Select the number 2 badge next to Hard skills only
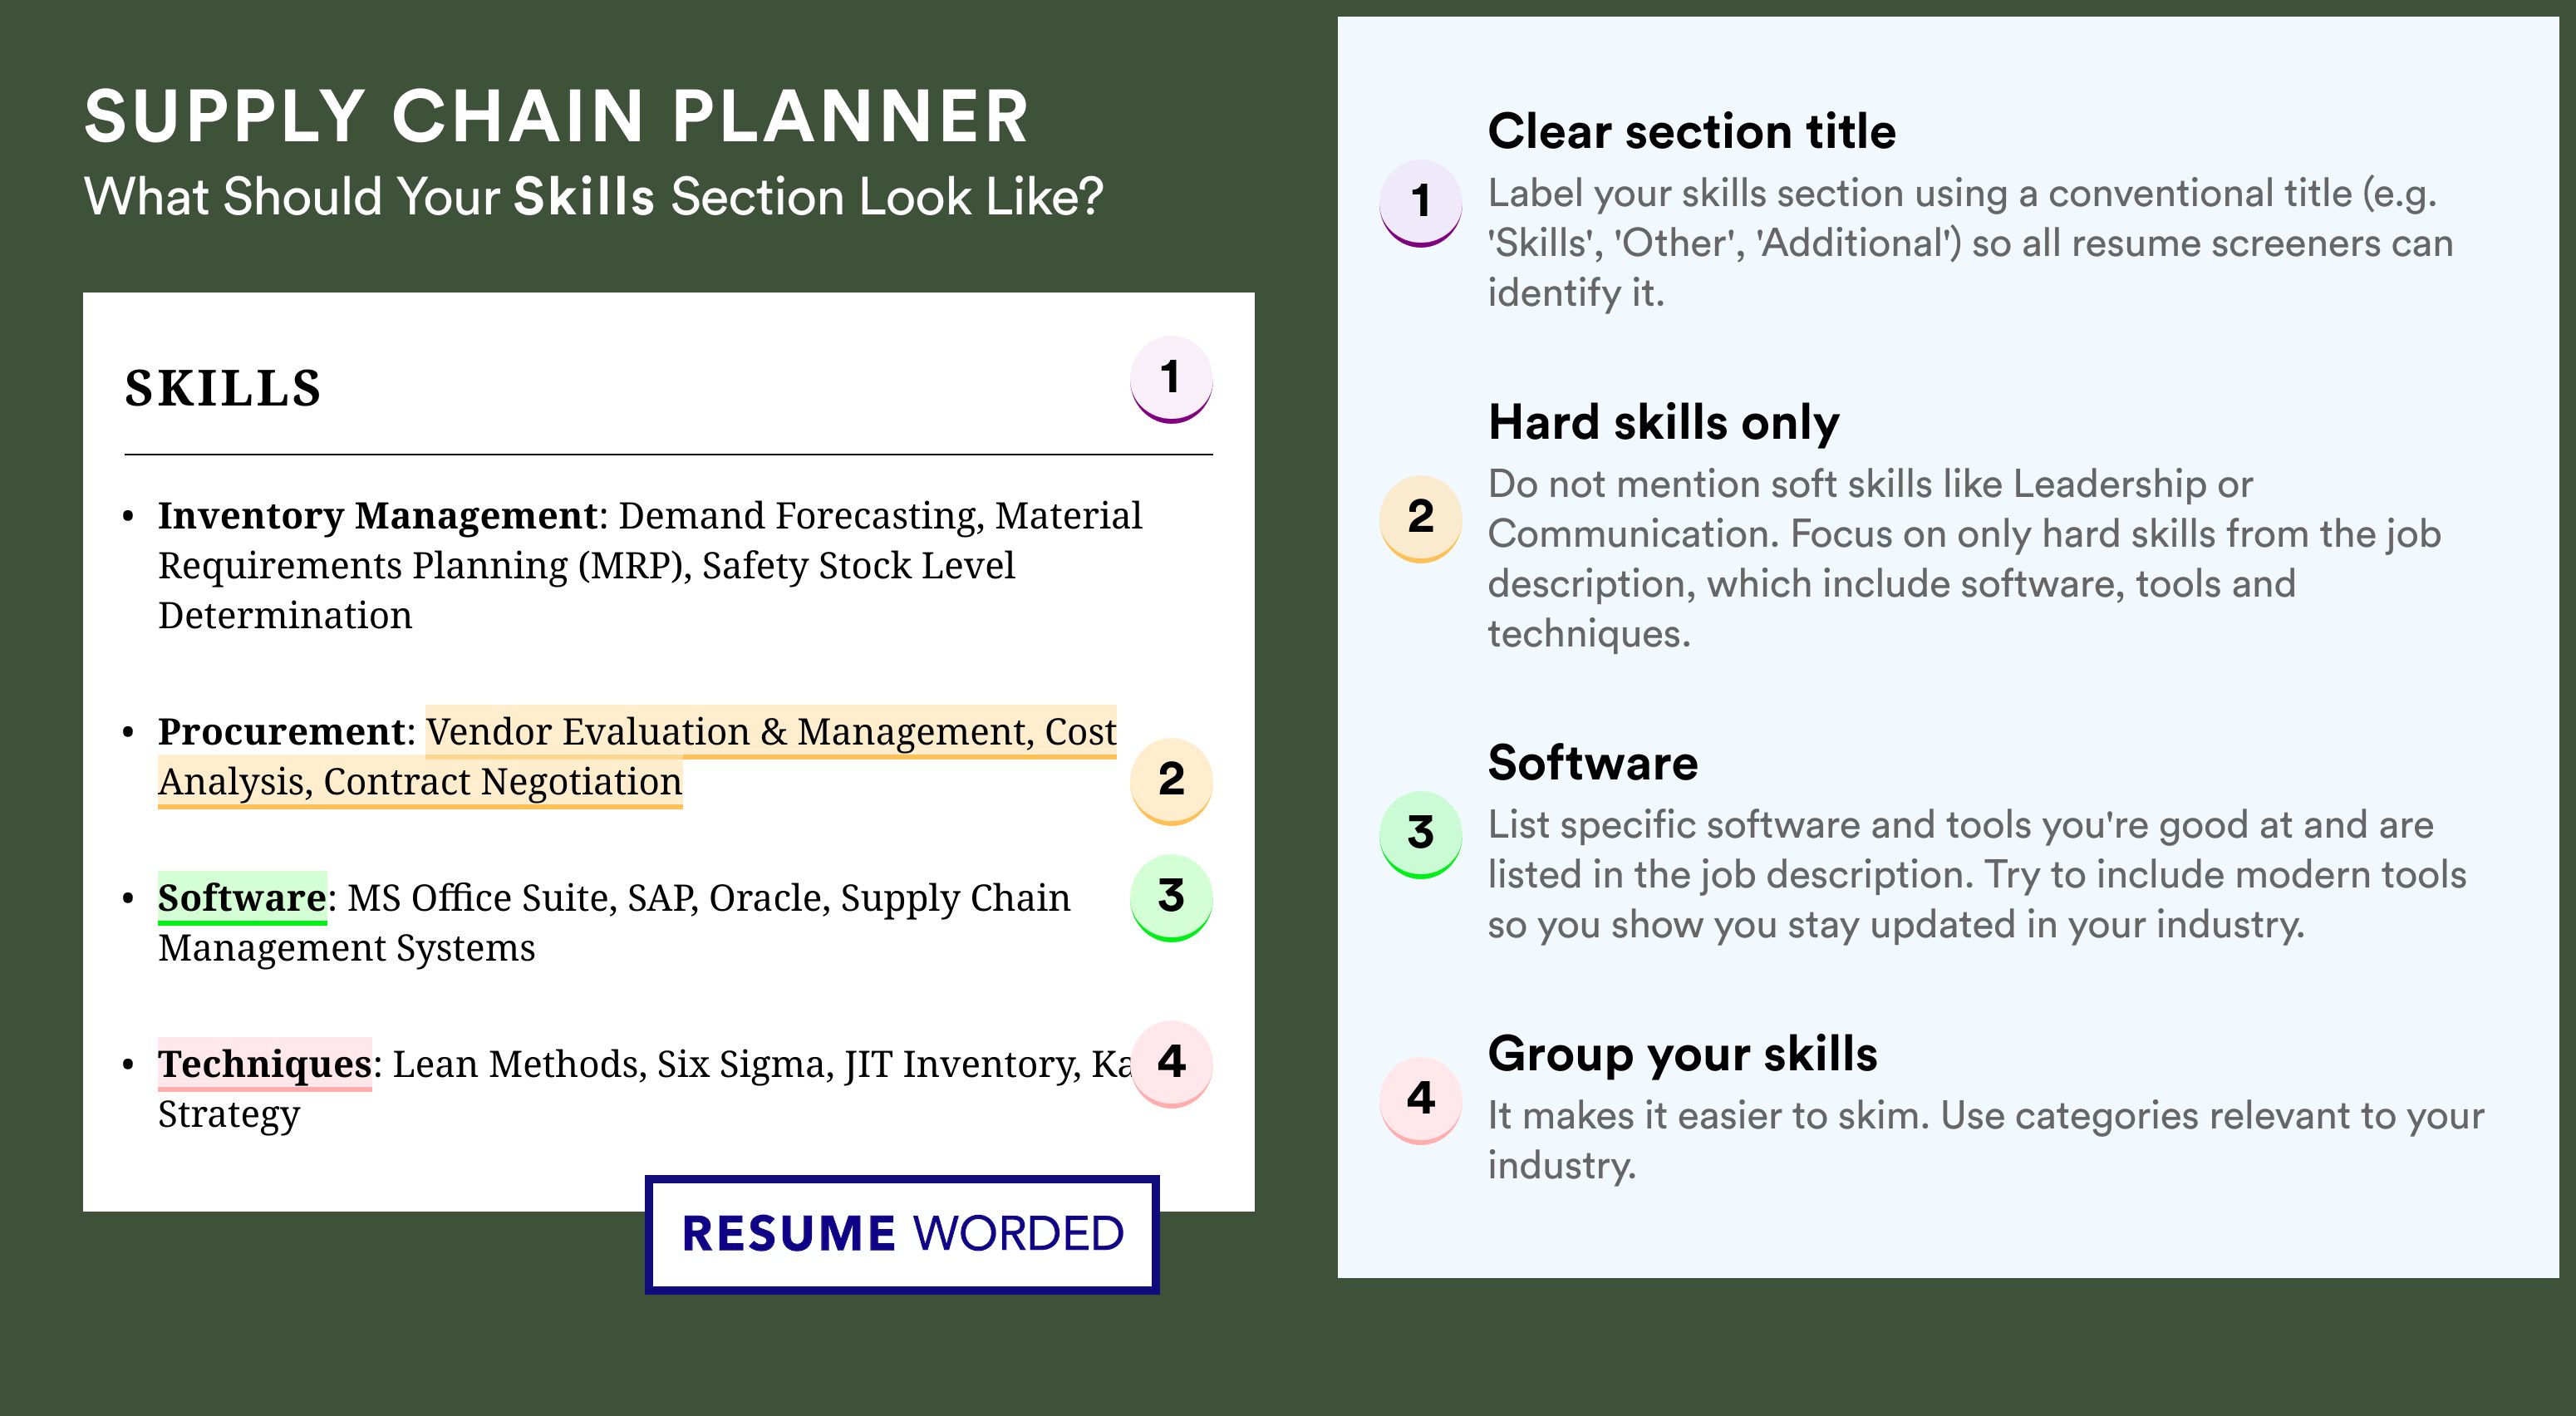Screen dimensions: 2576x1416 tap(1421, 518)
